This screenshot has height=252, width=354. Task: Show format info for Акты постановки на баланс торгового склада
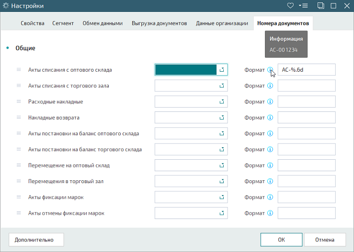tap(270, 150)
